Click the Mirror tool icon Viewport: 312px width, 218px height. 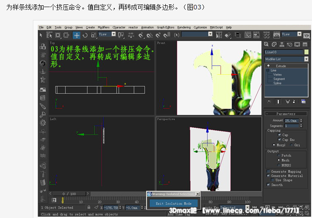tap(219, 35)
